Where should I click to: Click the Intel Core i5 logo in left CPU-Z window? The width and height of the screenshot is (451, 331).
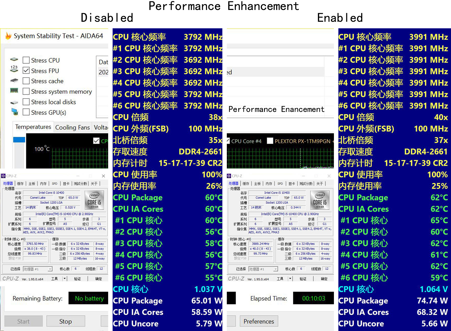click(x=94, y=200)
